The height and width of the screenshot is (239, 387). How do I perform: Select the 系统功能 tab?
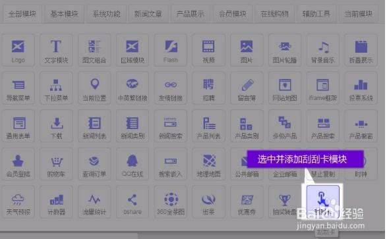click(106, 14)
